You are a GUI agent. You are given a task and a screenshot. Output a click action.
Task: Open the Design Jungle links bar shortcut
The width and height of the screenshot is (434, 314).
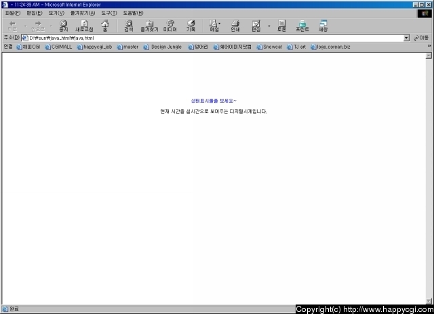(x=163, y=47)
